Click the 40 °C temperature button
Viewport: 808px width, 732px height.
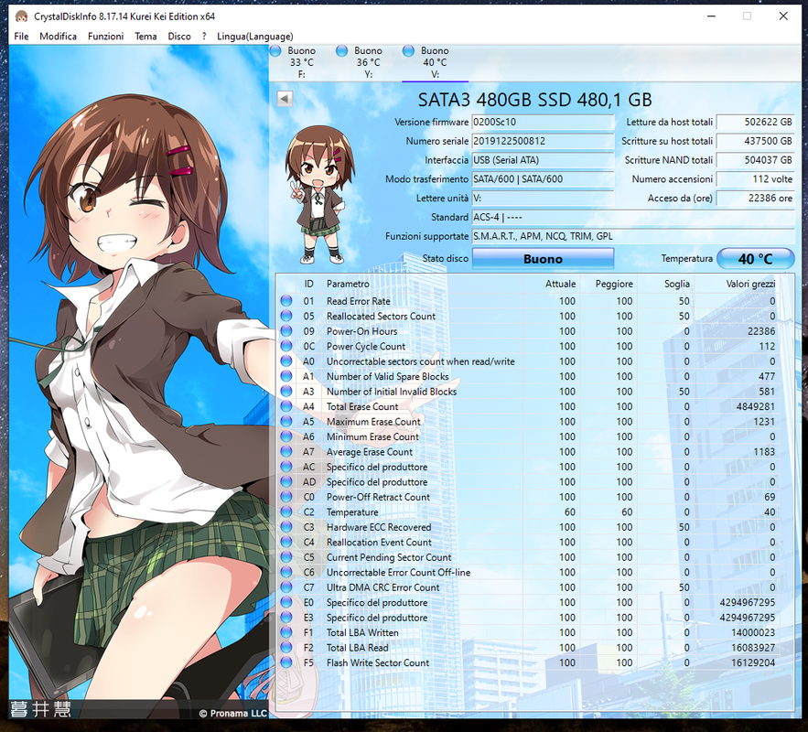point(756,259)
